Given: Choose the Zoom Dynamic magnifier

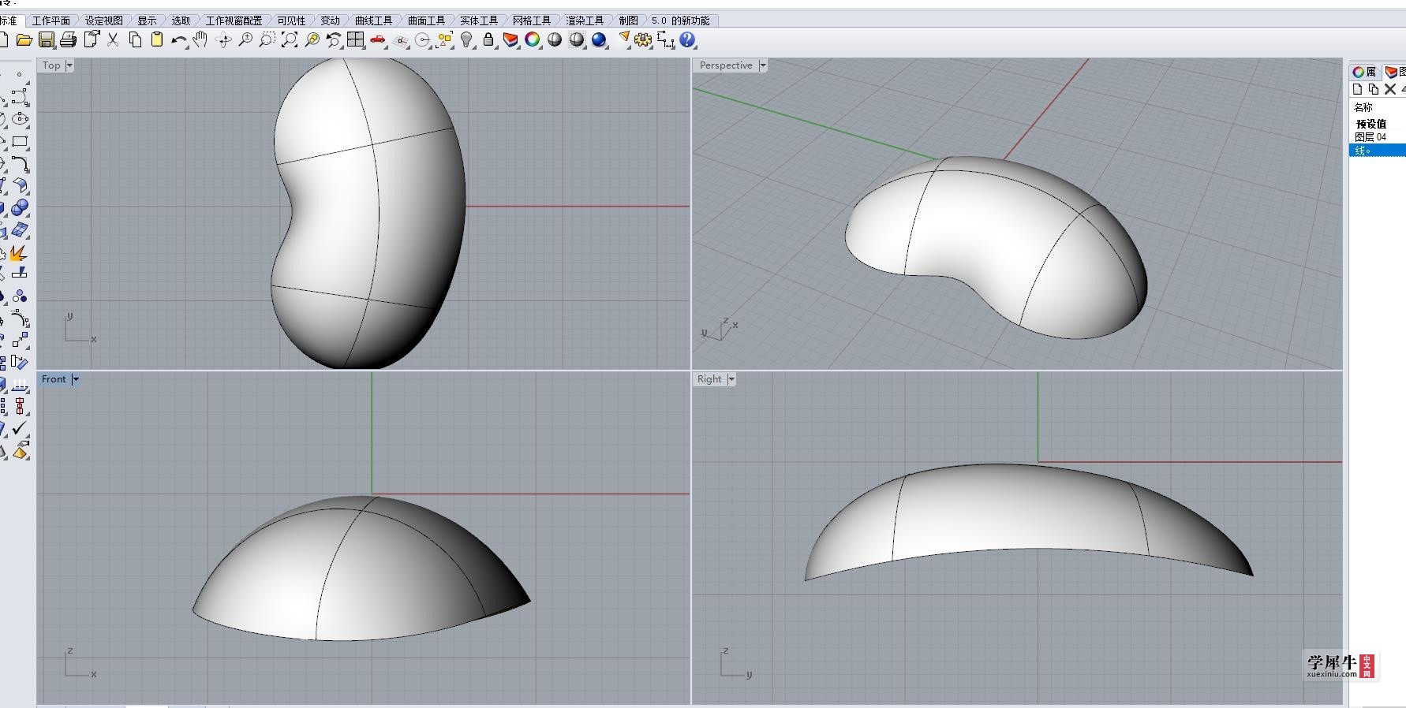Looking at the screenshot, I should [245, 40].
